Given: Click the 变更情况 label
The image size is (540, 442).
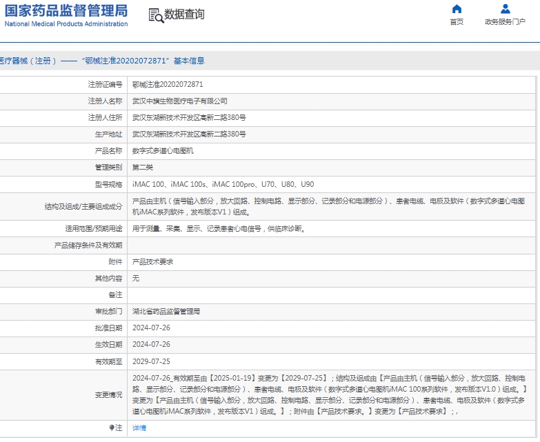Looking at the screenshot, I should click(x=108, y=395).
